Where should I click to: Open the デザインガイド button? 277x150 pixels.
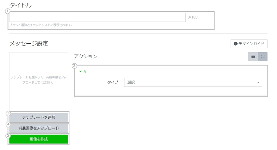pyautogui.click(x=249, y=44)
